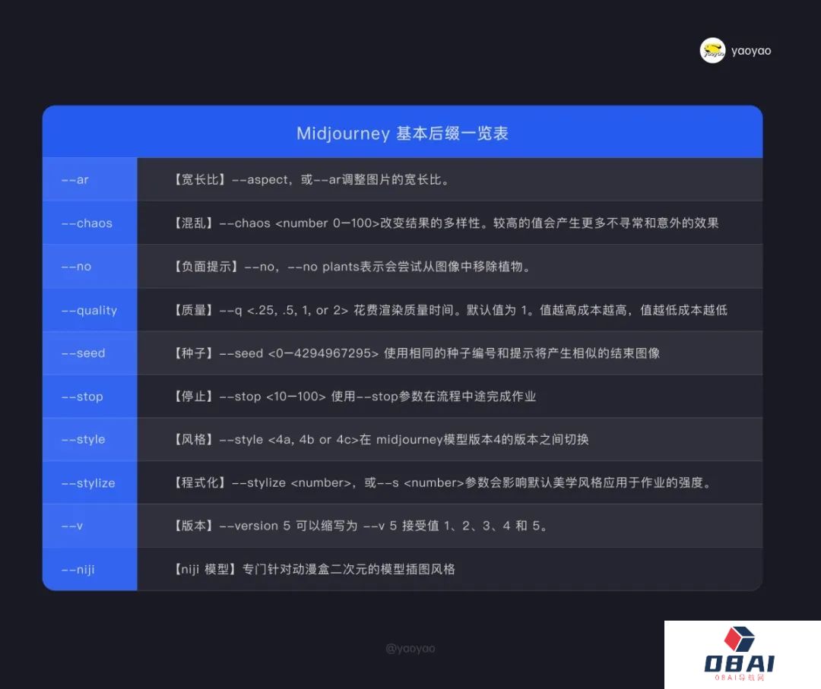The width and height of the screenshot is (821, 689).
Task: Click the 【种子】 seed range description
Action: pos(417,353)
